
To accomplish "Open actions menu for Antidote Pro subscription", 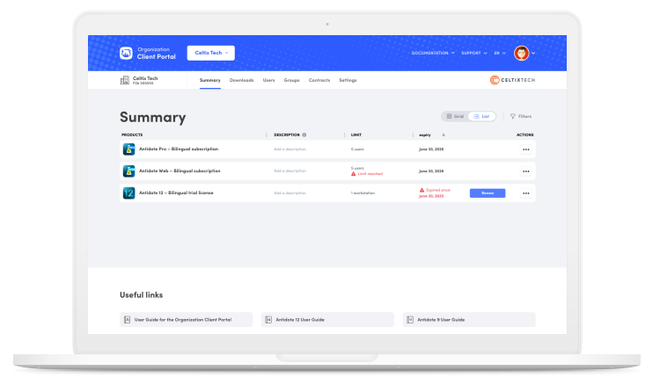I will point(525,149).
